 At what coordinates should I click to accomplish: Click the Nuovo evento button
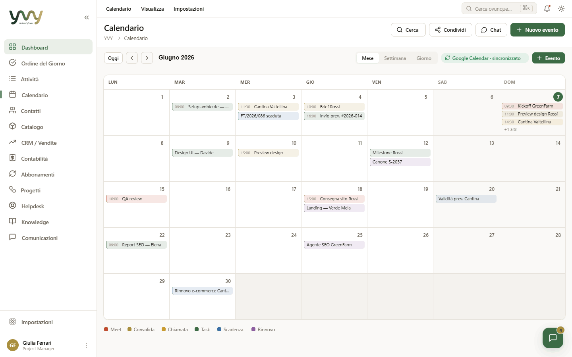coord(537,30)
